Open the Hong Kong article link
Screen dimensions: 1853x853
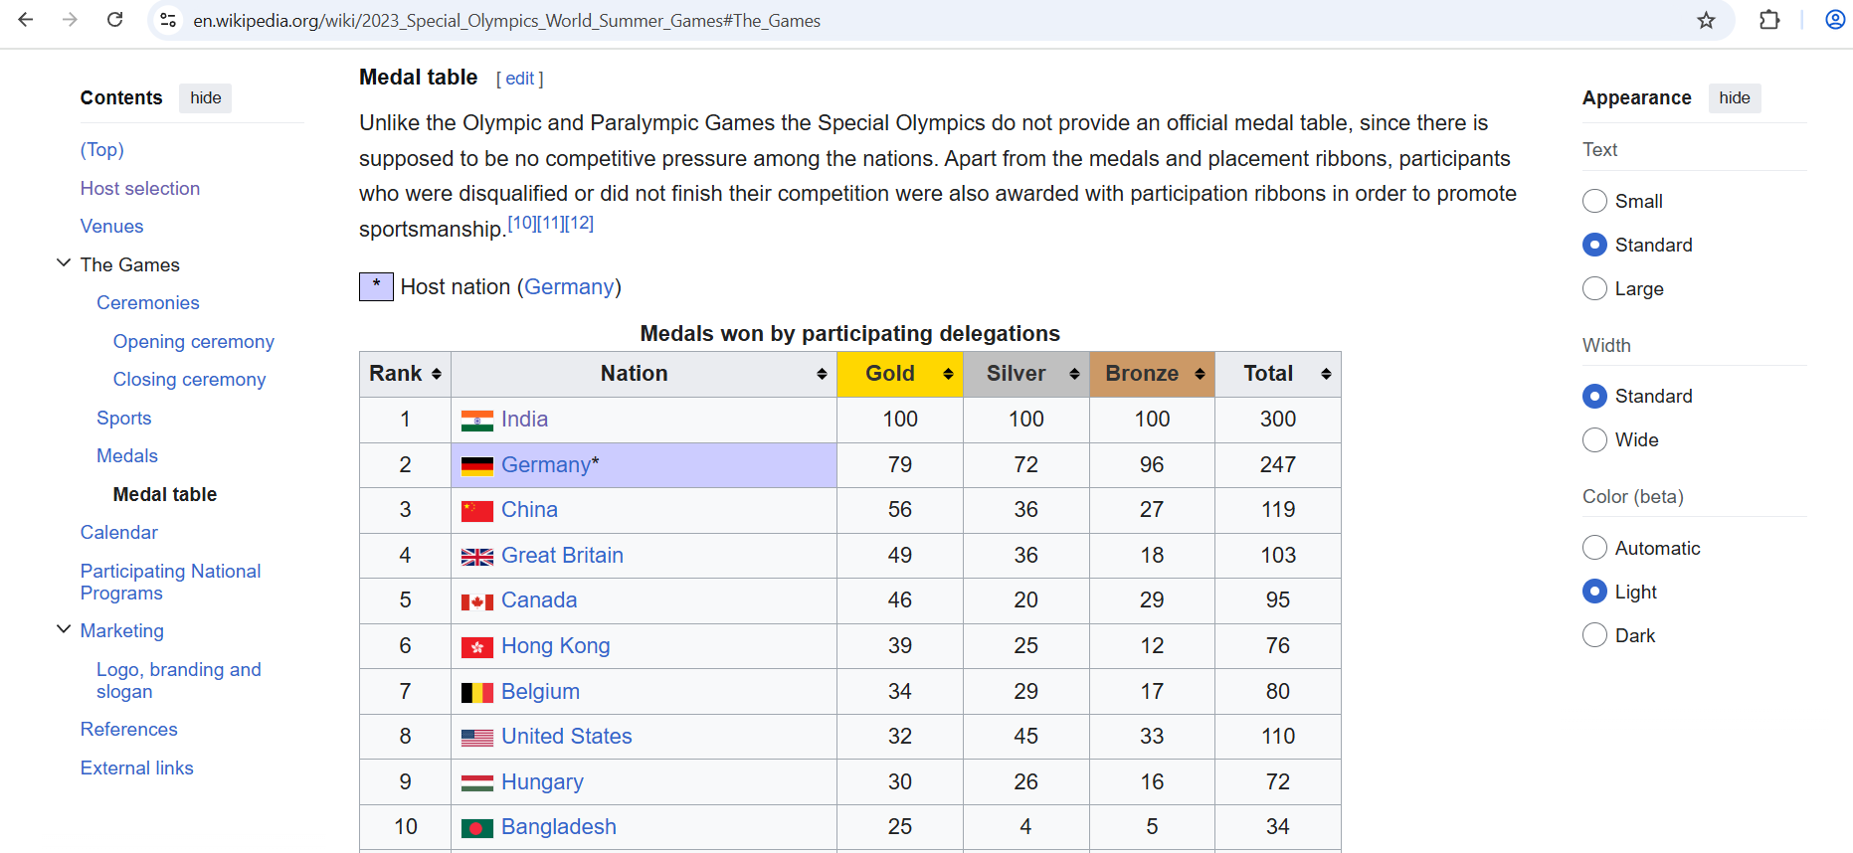556,645
